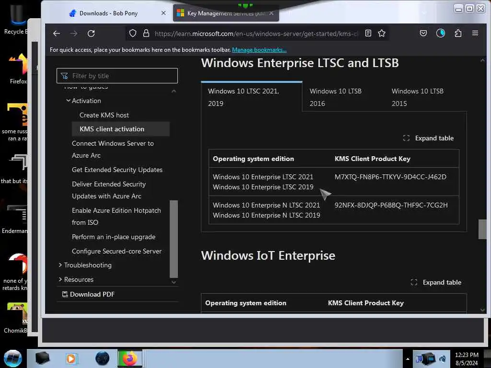Click page scrollbar down arrow
The height and width of the screenshot is (368, 491).
click(x=482, y=310)
